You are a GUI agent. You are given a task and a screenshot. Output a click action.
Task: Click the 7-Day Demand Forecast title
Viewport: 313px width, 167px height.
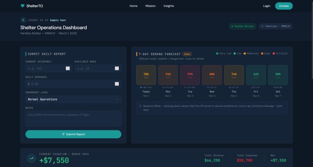click(x=160, y=54)
